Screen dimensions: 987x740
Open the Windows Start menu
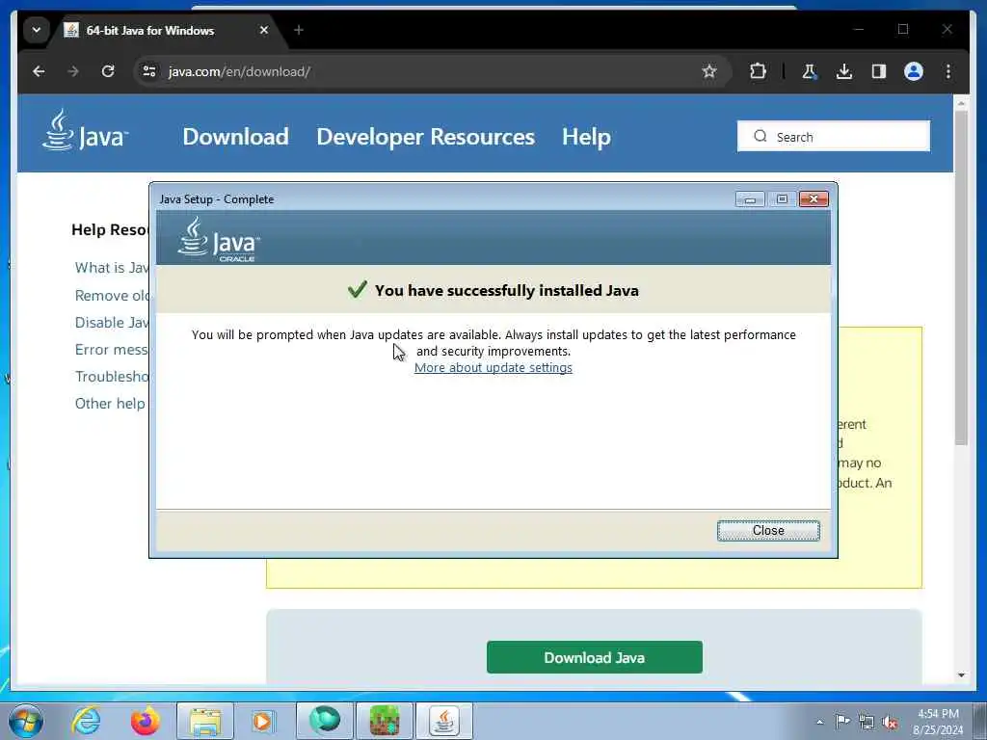[26, 721]
